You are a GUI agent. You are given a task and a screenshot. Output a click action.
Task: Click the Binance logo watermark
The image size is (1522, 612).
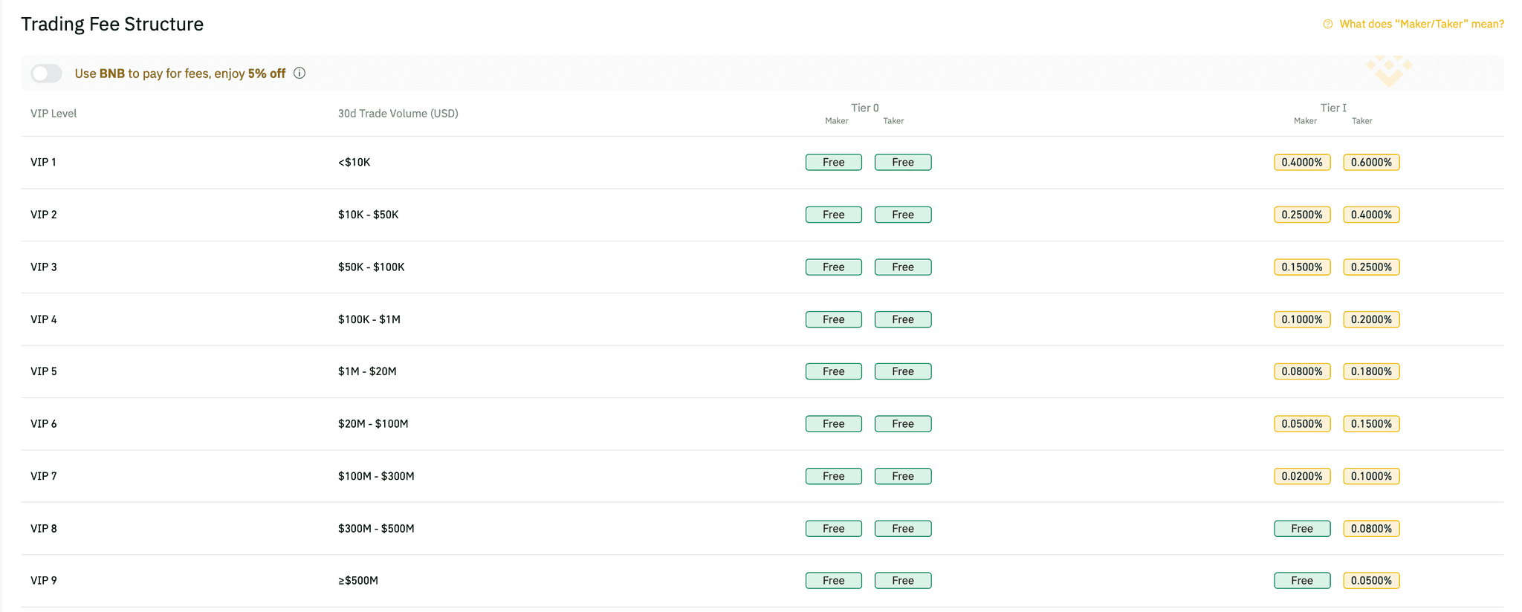[1388, 71]
